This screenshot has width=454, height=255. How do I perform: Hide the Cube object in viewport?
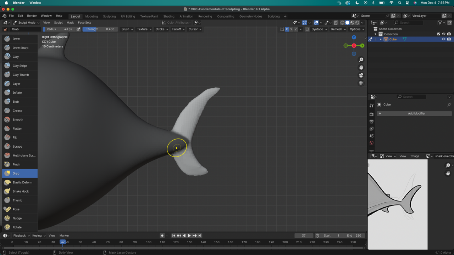pyautogui.click(x=443, y=39)
